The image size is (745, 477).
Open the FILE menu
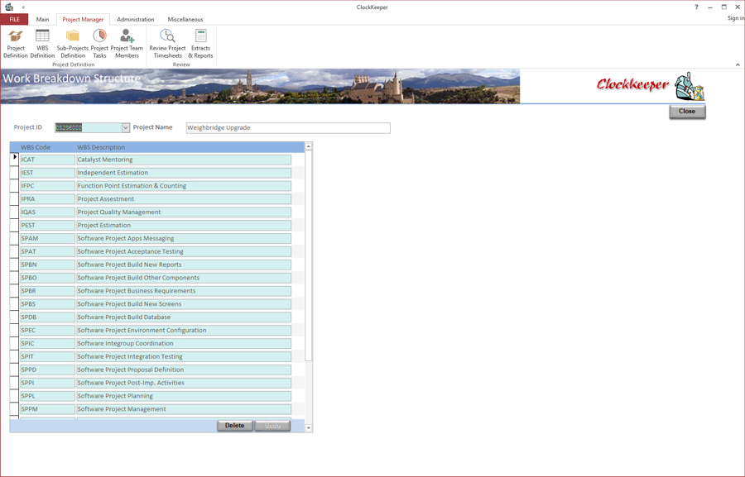(14, 20)
